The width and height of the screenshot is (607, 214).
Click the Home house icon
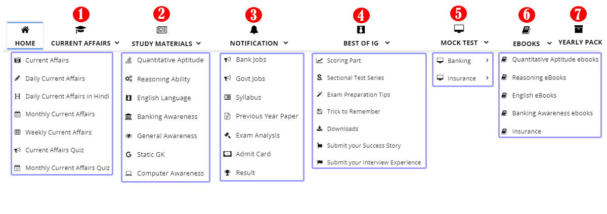click(x=25, y=29)
